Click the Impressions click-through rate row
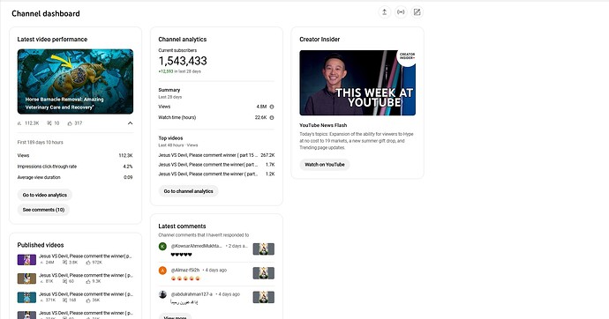The image size is (609, 319). pos(75,167)
